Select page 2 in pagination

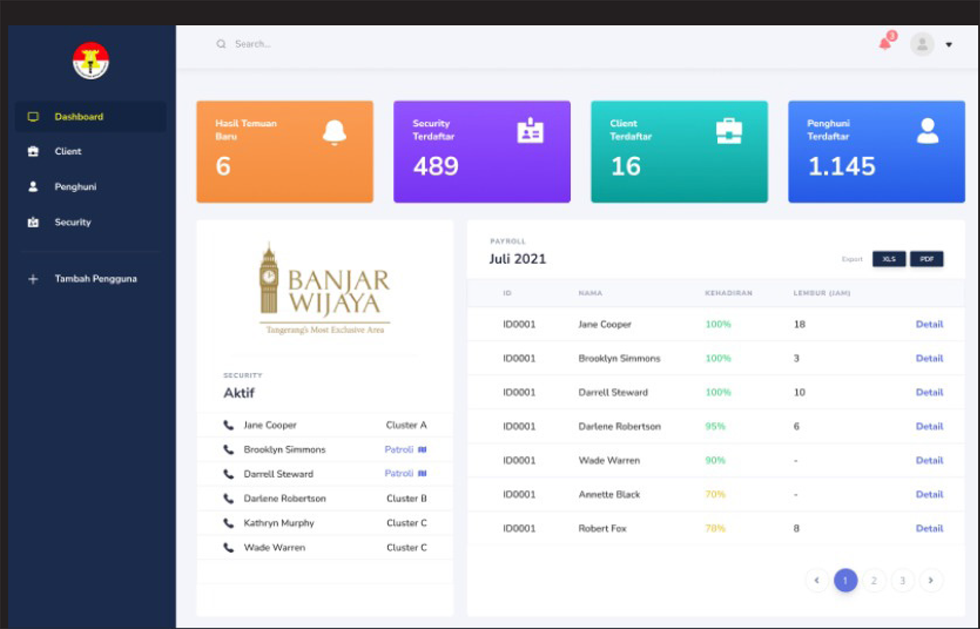tap(874, 580)
